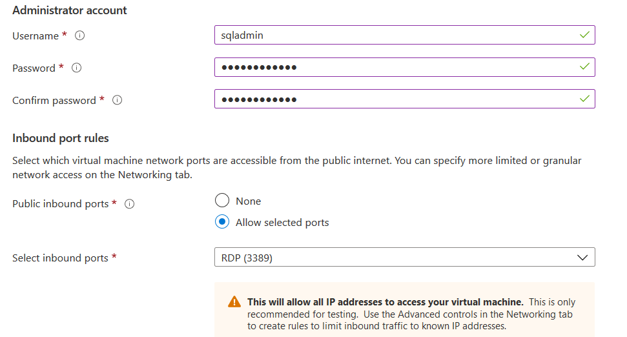Image resolution: width=627 pixels, height=337 pixels.
Task: Click the orange warning triangle icon
Action: [234, 302]
